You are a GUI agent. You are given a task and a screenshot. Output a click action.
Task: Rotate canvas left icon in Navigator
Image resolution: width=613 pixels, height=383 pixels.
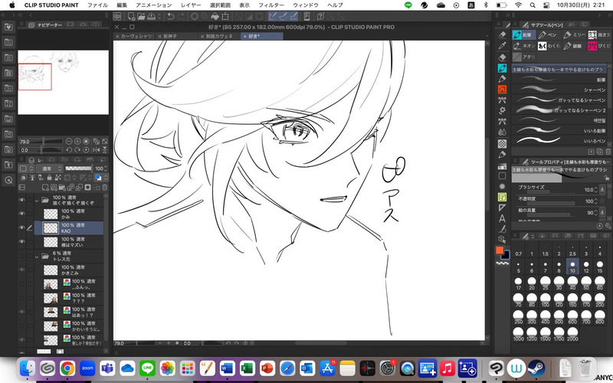click(x=69, y=149)
